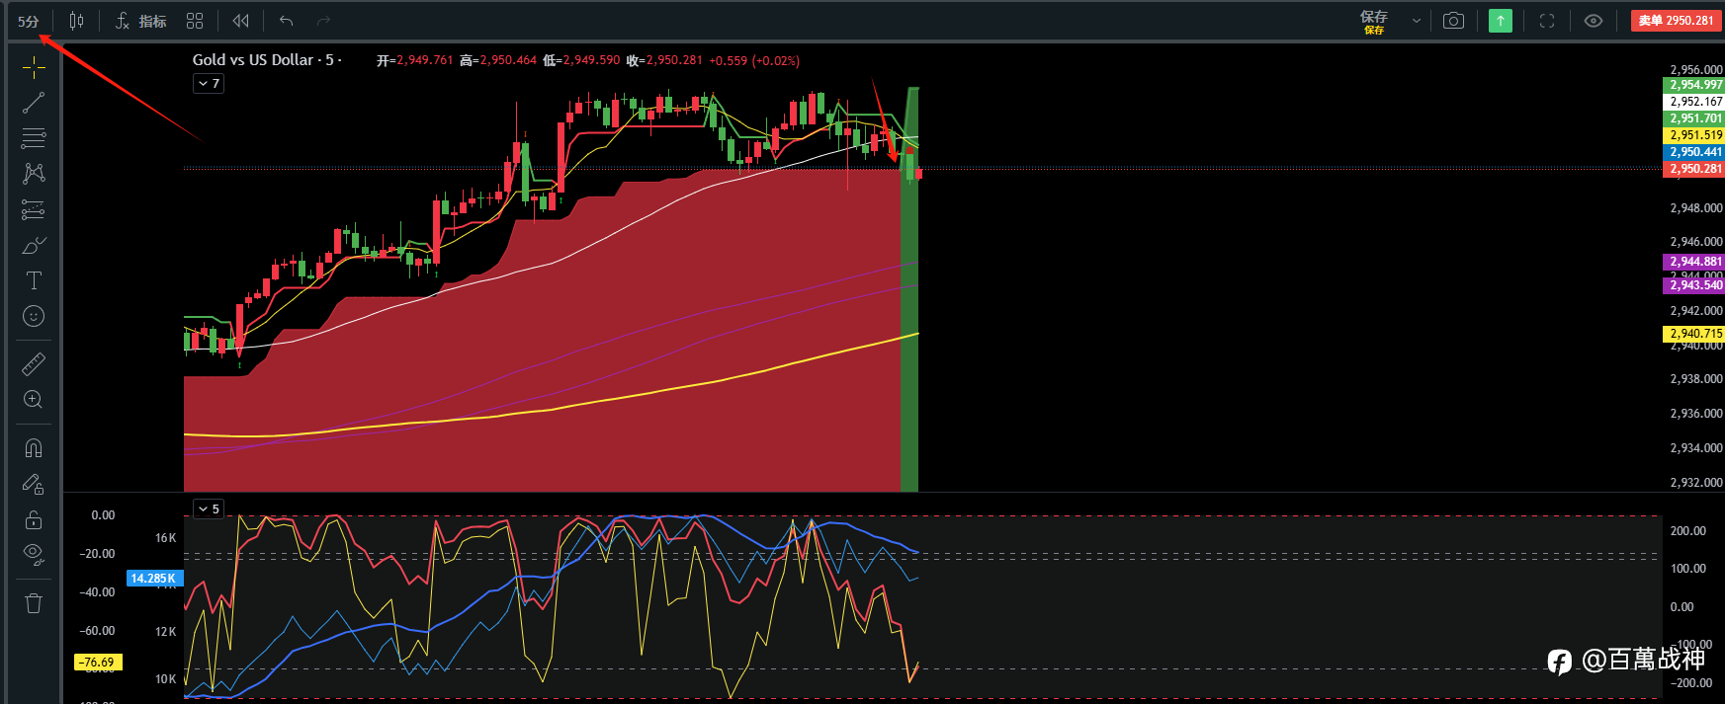Click the -76.69 yellow indicator label
Viewport: 1725px width, 704px height.
coord(98,663)
